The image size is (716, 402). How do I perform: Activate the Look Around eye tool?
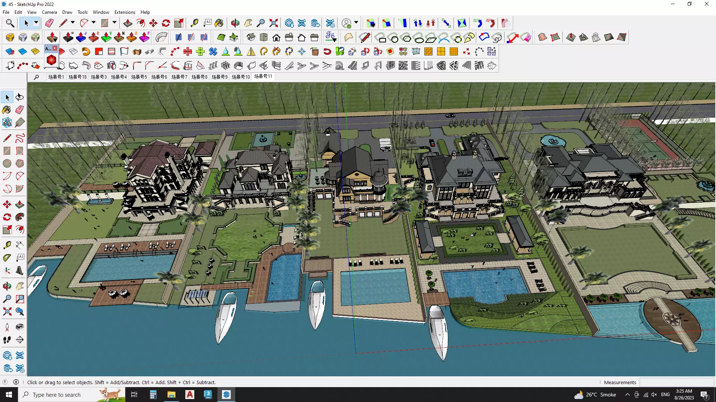(x=20, y=327)
